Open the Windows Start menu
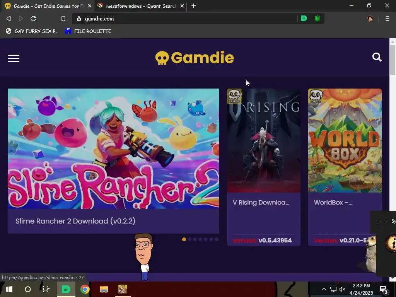 (9, 289)
